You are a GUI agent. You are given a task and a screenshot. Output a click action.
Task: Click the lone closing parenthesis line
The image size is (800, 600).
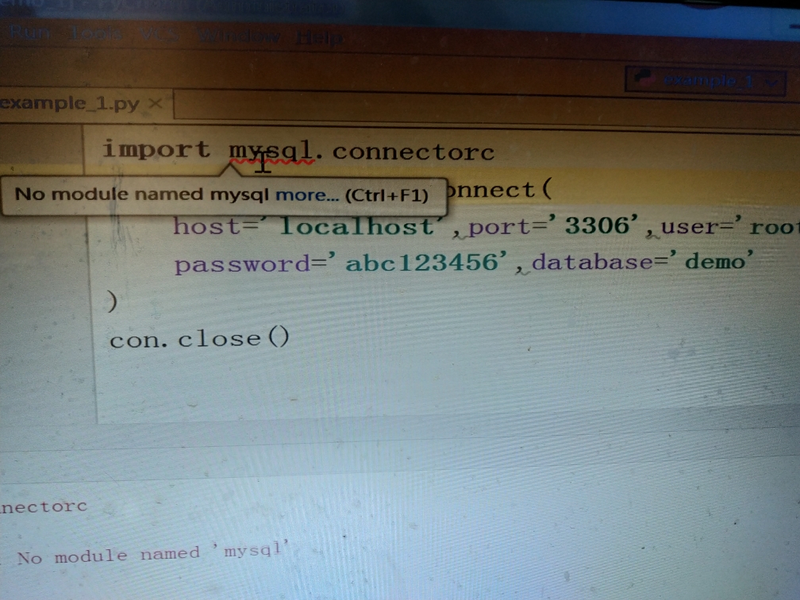tap(112, 301)
